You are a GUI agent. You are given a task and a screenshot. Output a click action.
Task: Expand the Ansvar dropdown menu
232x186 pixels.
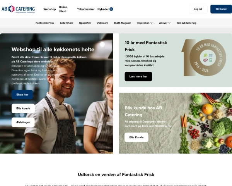click(x=165, y=23)
